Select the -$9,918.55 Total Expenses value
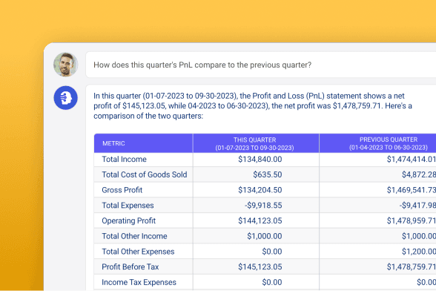The width and height of the screenshot is (436, 291). 263,206
